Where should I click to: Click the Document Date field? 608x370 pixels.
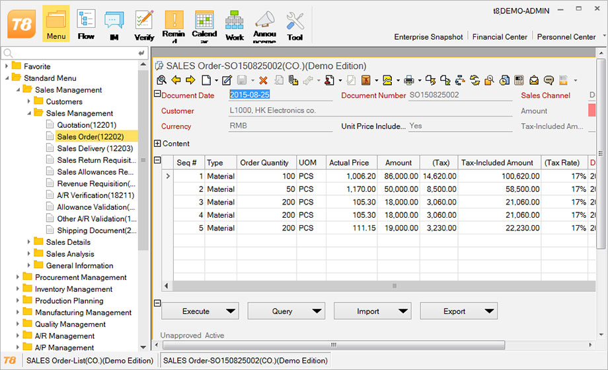point(278,95)
